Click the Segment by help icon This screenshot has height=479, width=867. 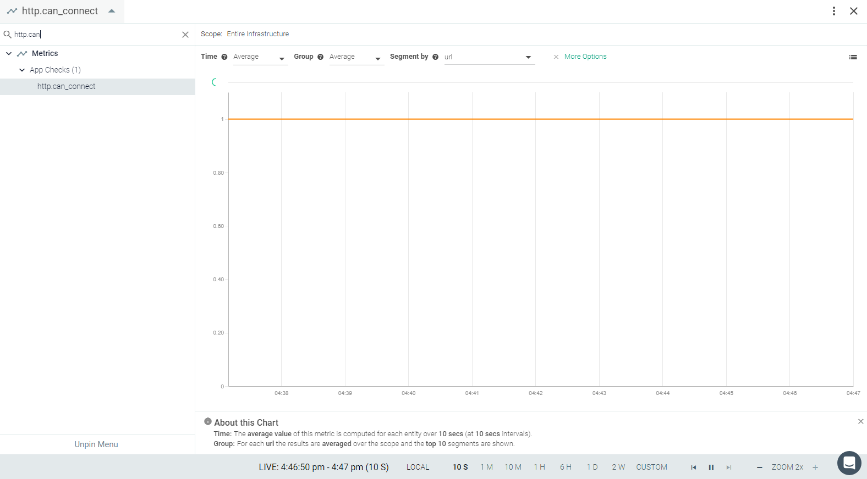[436, 57]
